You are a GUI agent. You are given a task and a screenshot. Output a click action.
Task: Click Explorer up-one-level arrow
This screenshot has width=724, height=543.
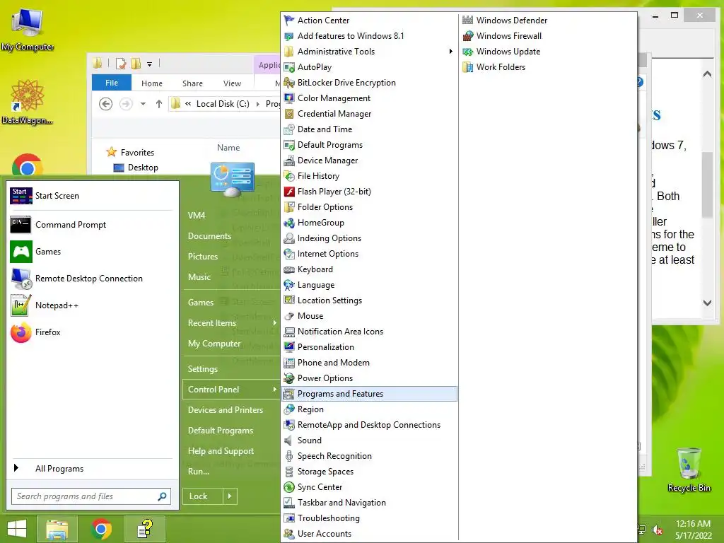pyautogui.click(x=159, y=104)
